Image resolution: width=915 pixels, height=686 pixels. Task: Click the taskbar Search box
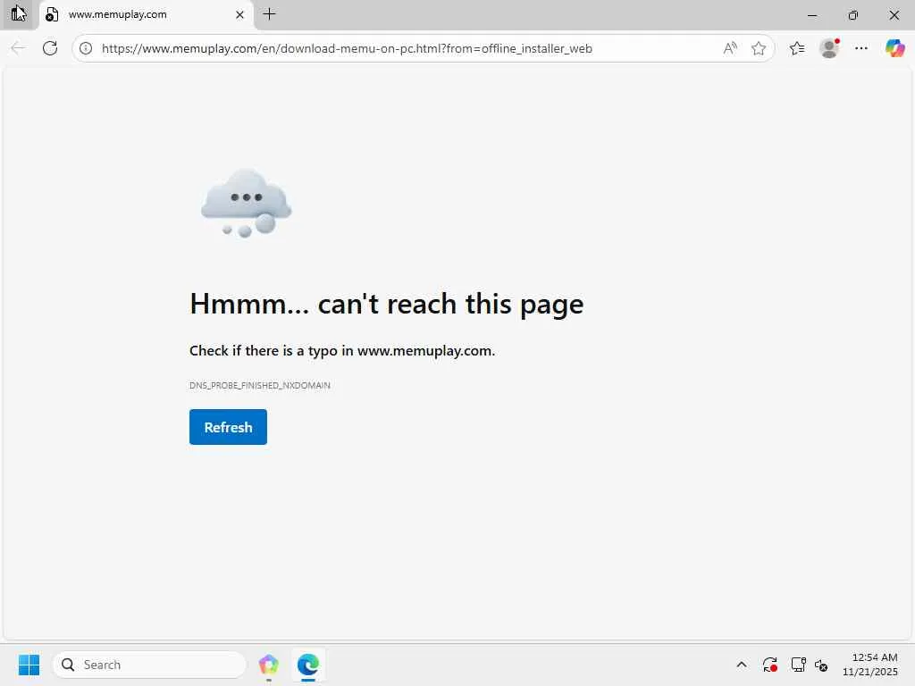[x=150, y=665]
